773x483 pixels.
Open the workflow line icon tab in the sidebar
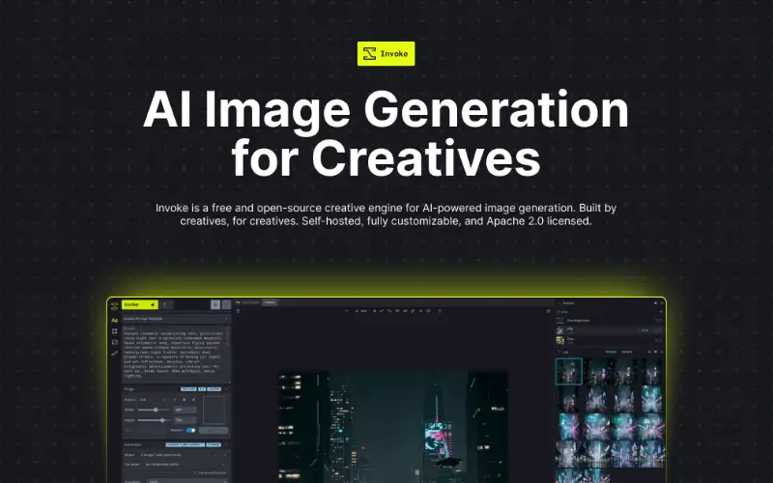114,353
